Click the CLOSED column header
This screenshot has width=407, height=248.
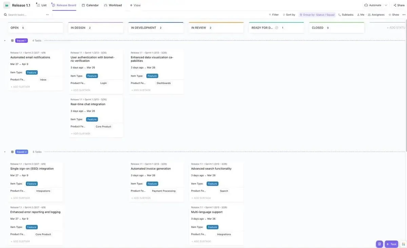click(337, 28)
